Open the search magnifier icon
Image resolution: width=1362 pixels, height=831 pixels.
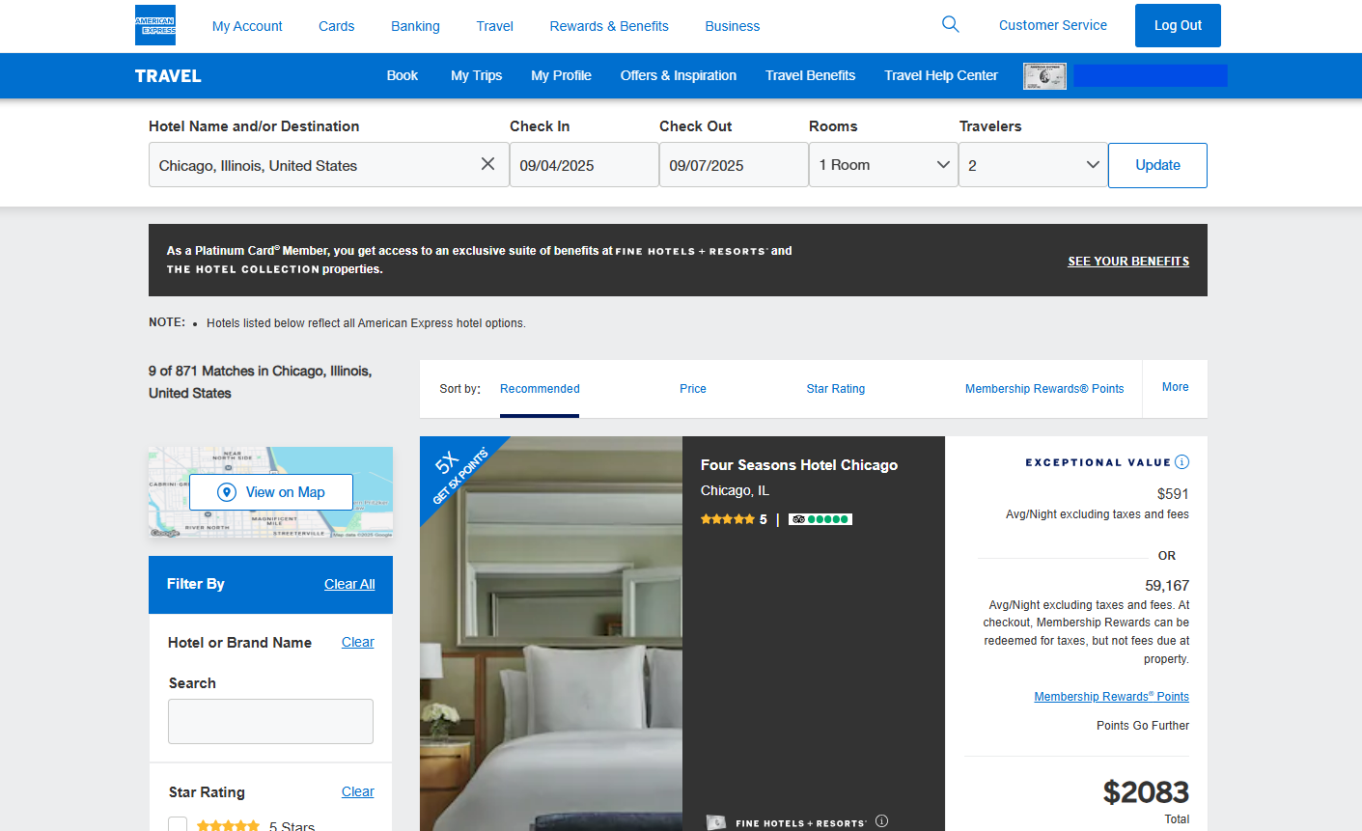(x=950, y=25)
